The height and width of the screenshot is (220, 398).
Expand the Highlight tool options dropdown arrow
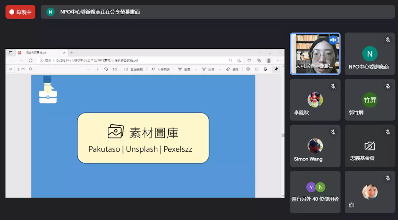(x=219, y=69)
